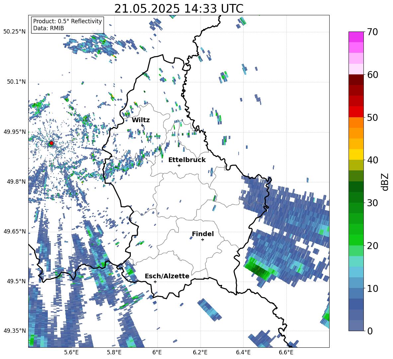Click the 'Data: RMIB' text

click(x=48, y=28)
